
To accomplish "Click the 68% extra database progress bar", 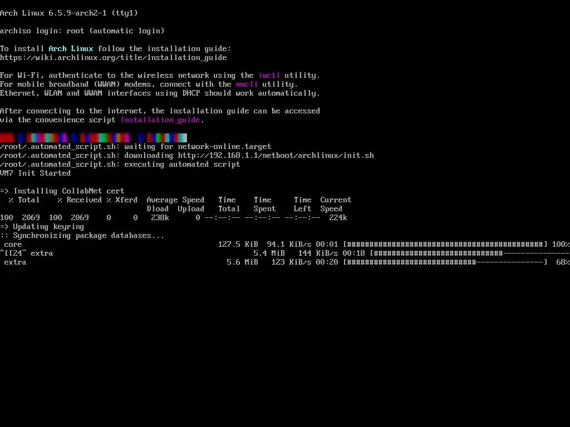I will pyautogui.click(x=445, y=262).
